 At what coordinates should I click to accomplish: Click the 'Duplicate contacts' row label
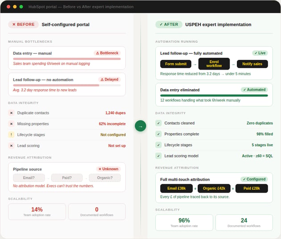click(x=33, y=113)
